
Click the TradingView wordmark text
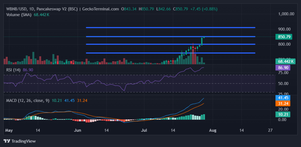(x=23, y=141)
